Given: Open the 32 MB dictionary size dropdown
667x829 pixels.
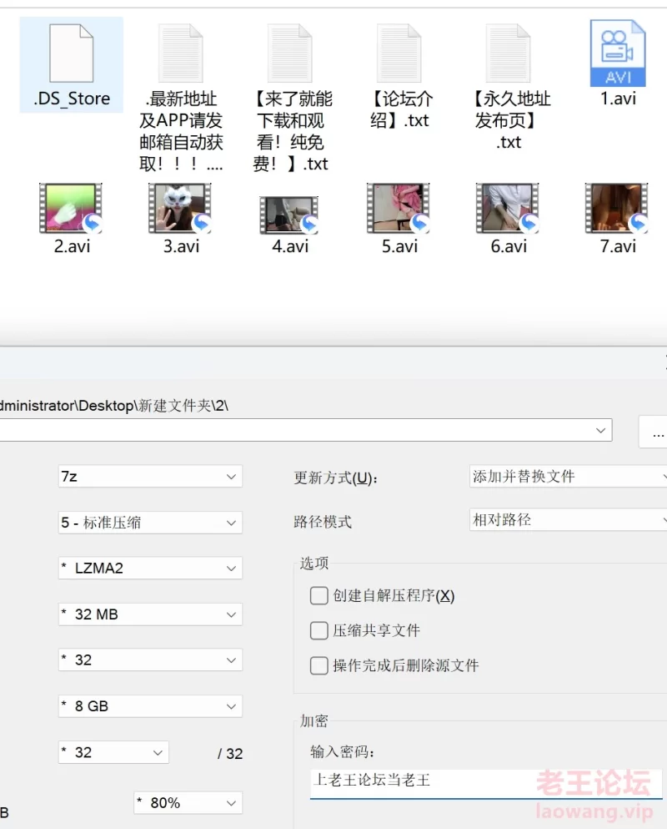Looking at the screenshot, I should (x=150, y=614).
